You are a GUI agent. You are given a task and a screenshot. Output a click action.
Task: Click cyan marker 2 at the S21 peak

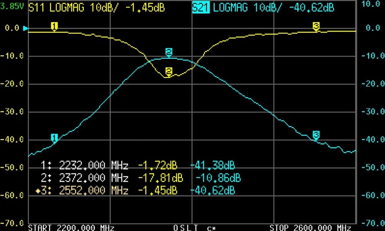pos(169,52)
